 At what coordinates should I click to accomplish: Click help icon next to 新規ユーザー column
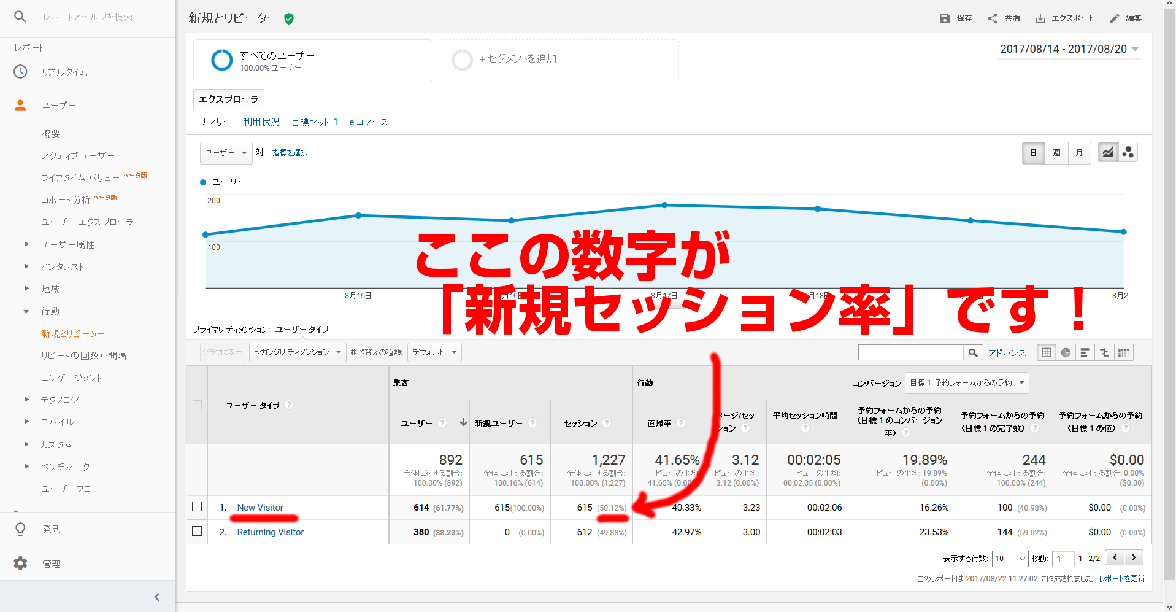(x=532, y=423)
